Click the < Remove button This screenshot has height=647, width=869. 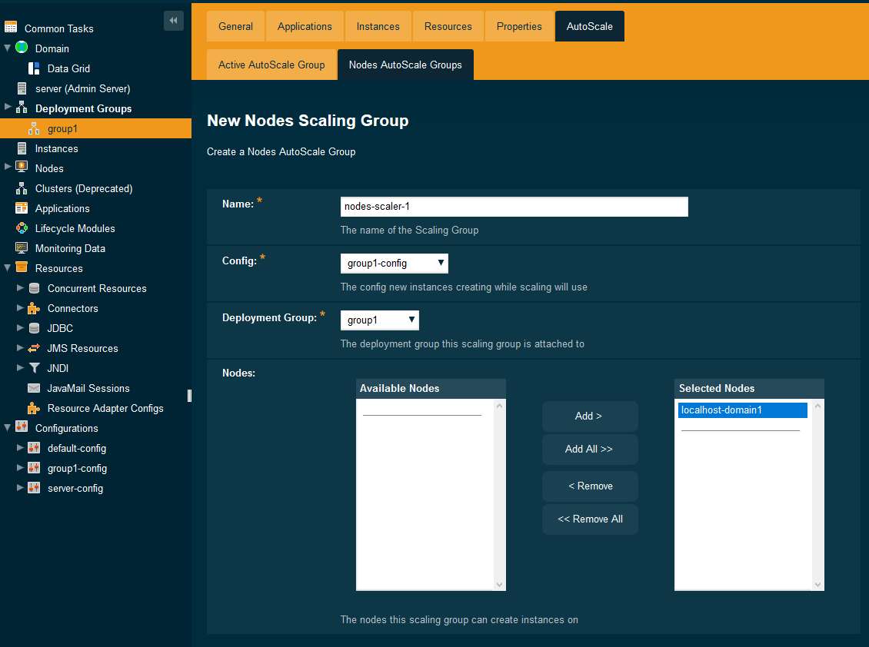pos(590,486)
